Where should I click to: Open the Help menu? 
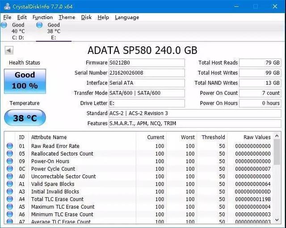click(x=103, y=17)
